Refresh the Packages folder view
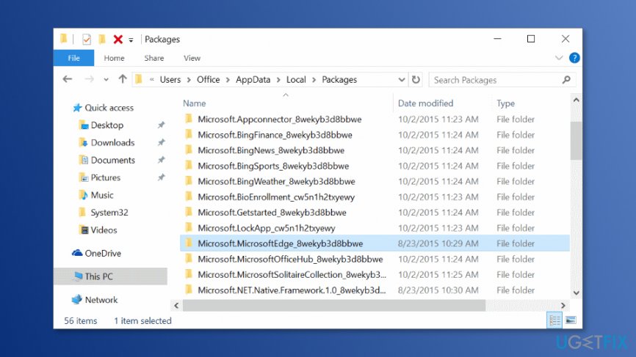Screen dimensions: 636x357 click(416, 80)
